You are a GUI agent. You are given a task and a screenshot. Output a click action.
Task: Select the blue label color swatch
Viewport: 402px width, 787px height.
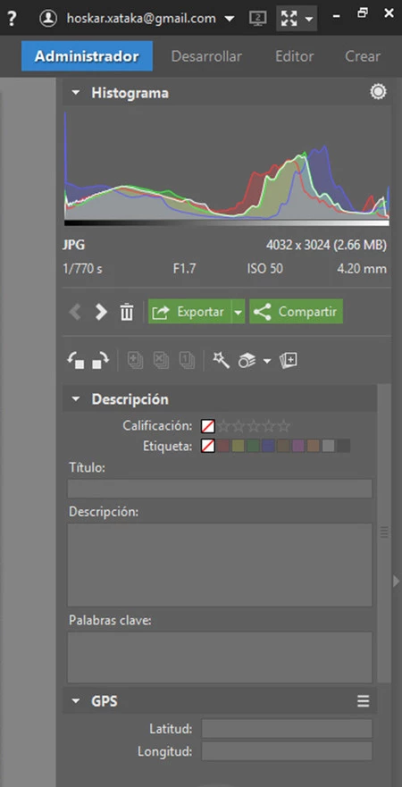268,446
